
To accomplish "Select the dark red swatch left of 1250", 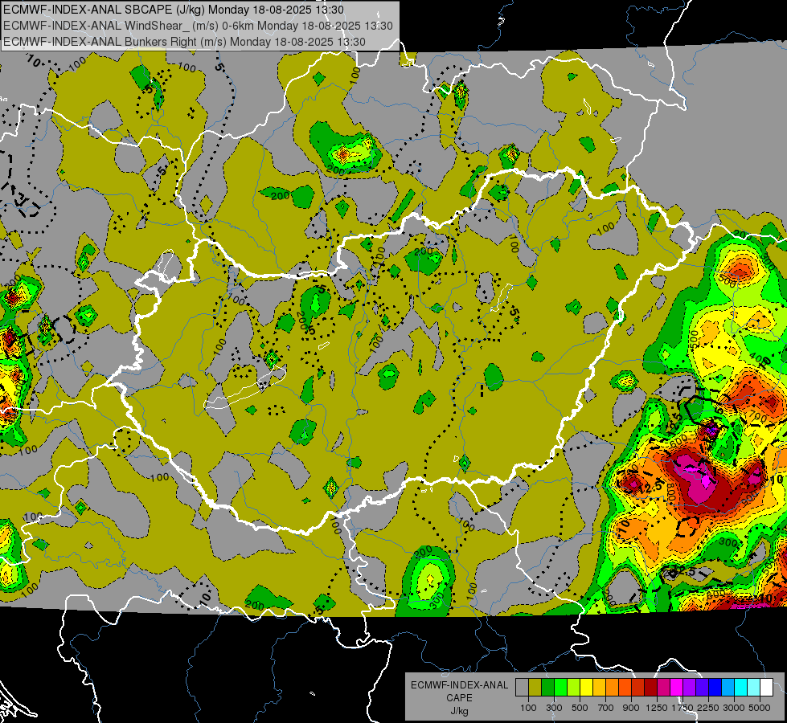I will 650,688.
